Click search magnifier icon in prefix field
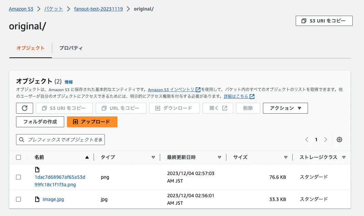 (22, 140)
